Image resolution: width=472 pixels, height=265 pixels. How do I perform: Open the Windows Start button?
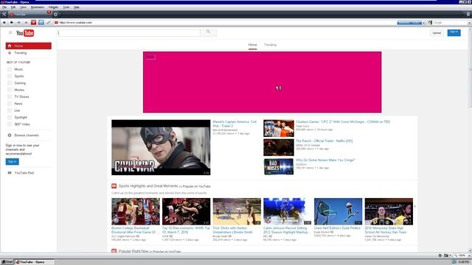click(x=7, y=262)
